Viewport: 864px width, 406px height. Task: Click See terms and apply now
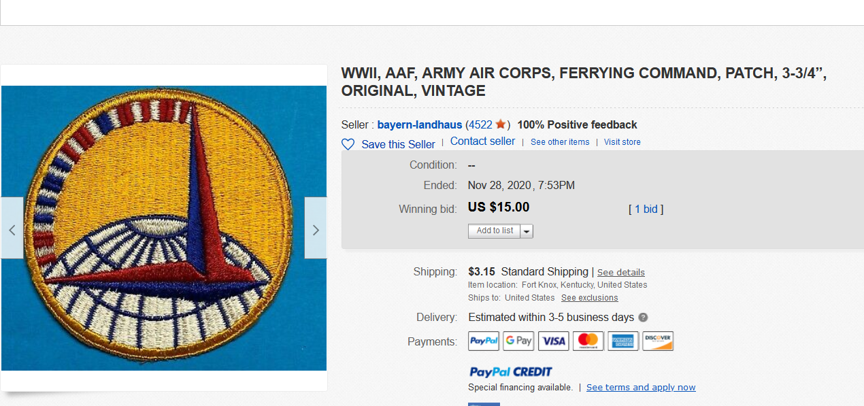[x=640, y=387]
